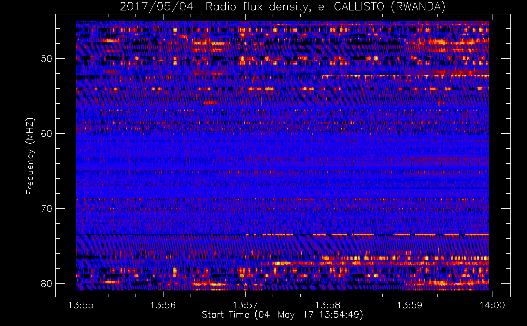Click the 13:58 time tick label
Image resolution: width=527 pixels, height=326 pixels.
pos(328,305)
